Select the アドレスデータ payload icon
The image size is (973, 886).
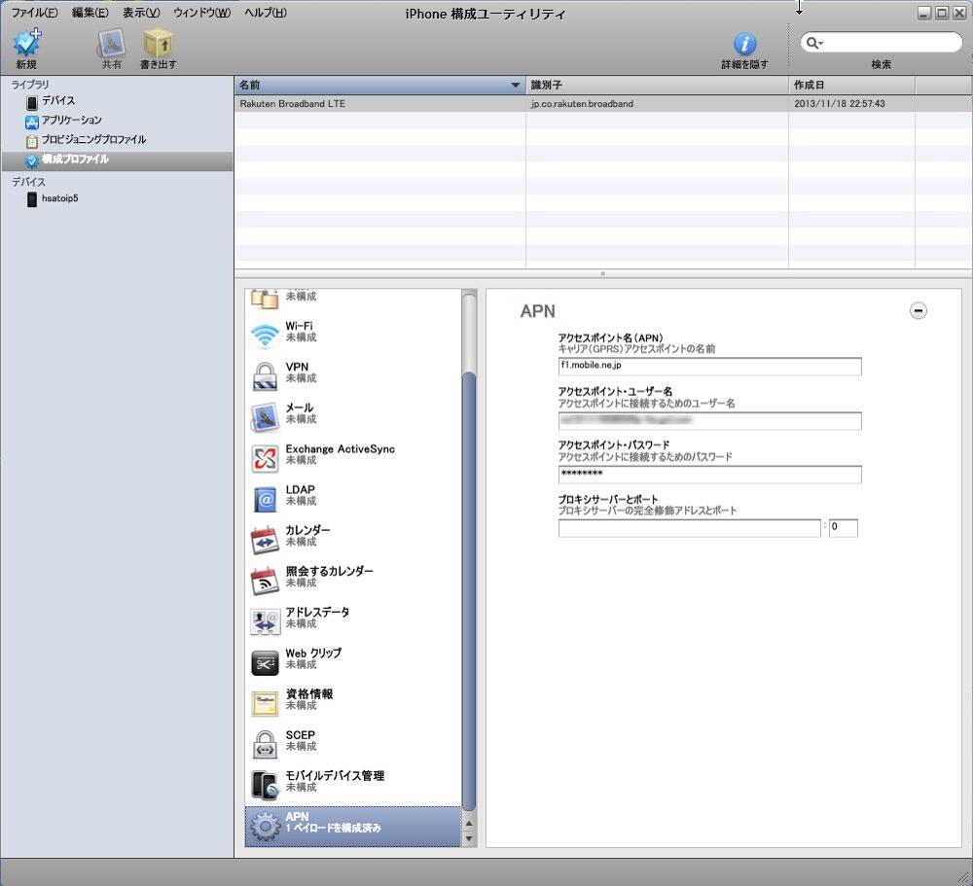[x=265, y=621]
